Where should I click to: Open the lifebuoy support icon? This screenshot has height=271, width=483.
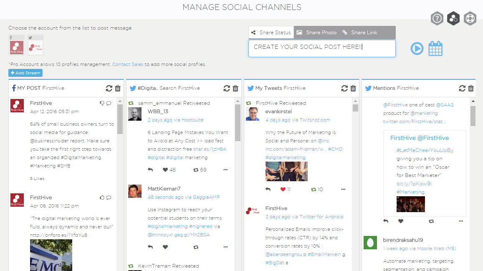[x=470, y=18]
